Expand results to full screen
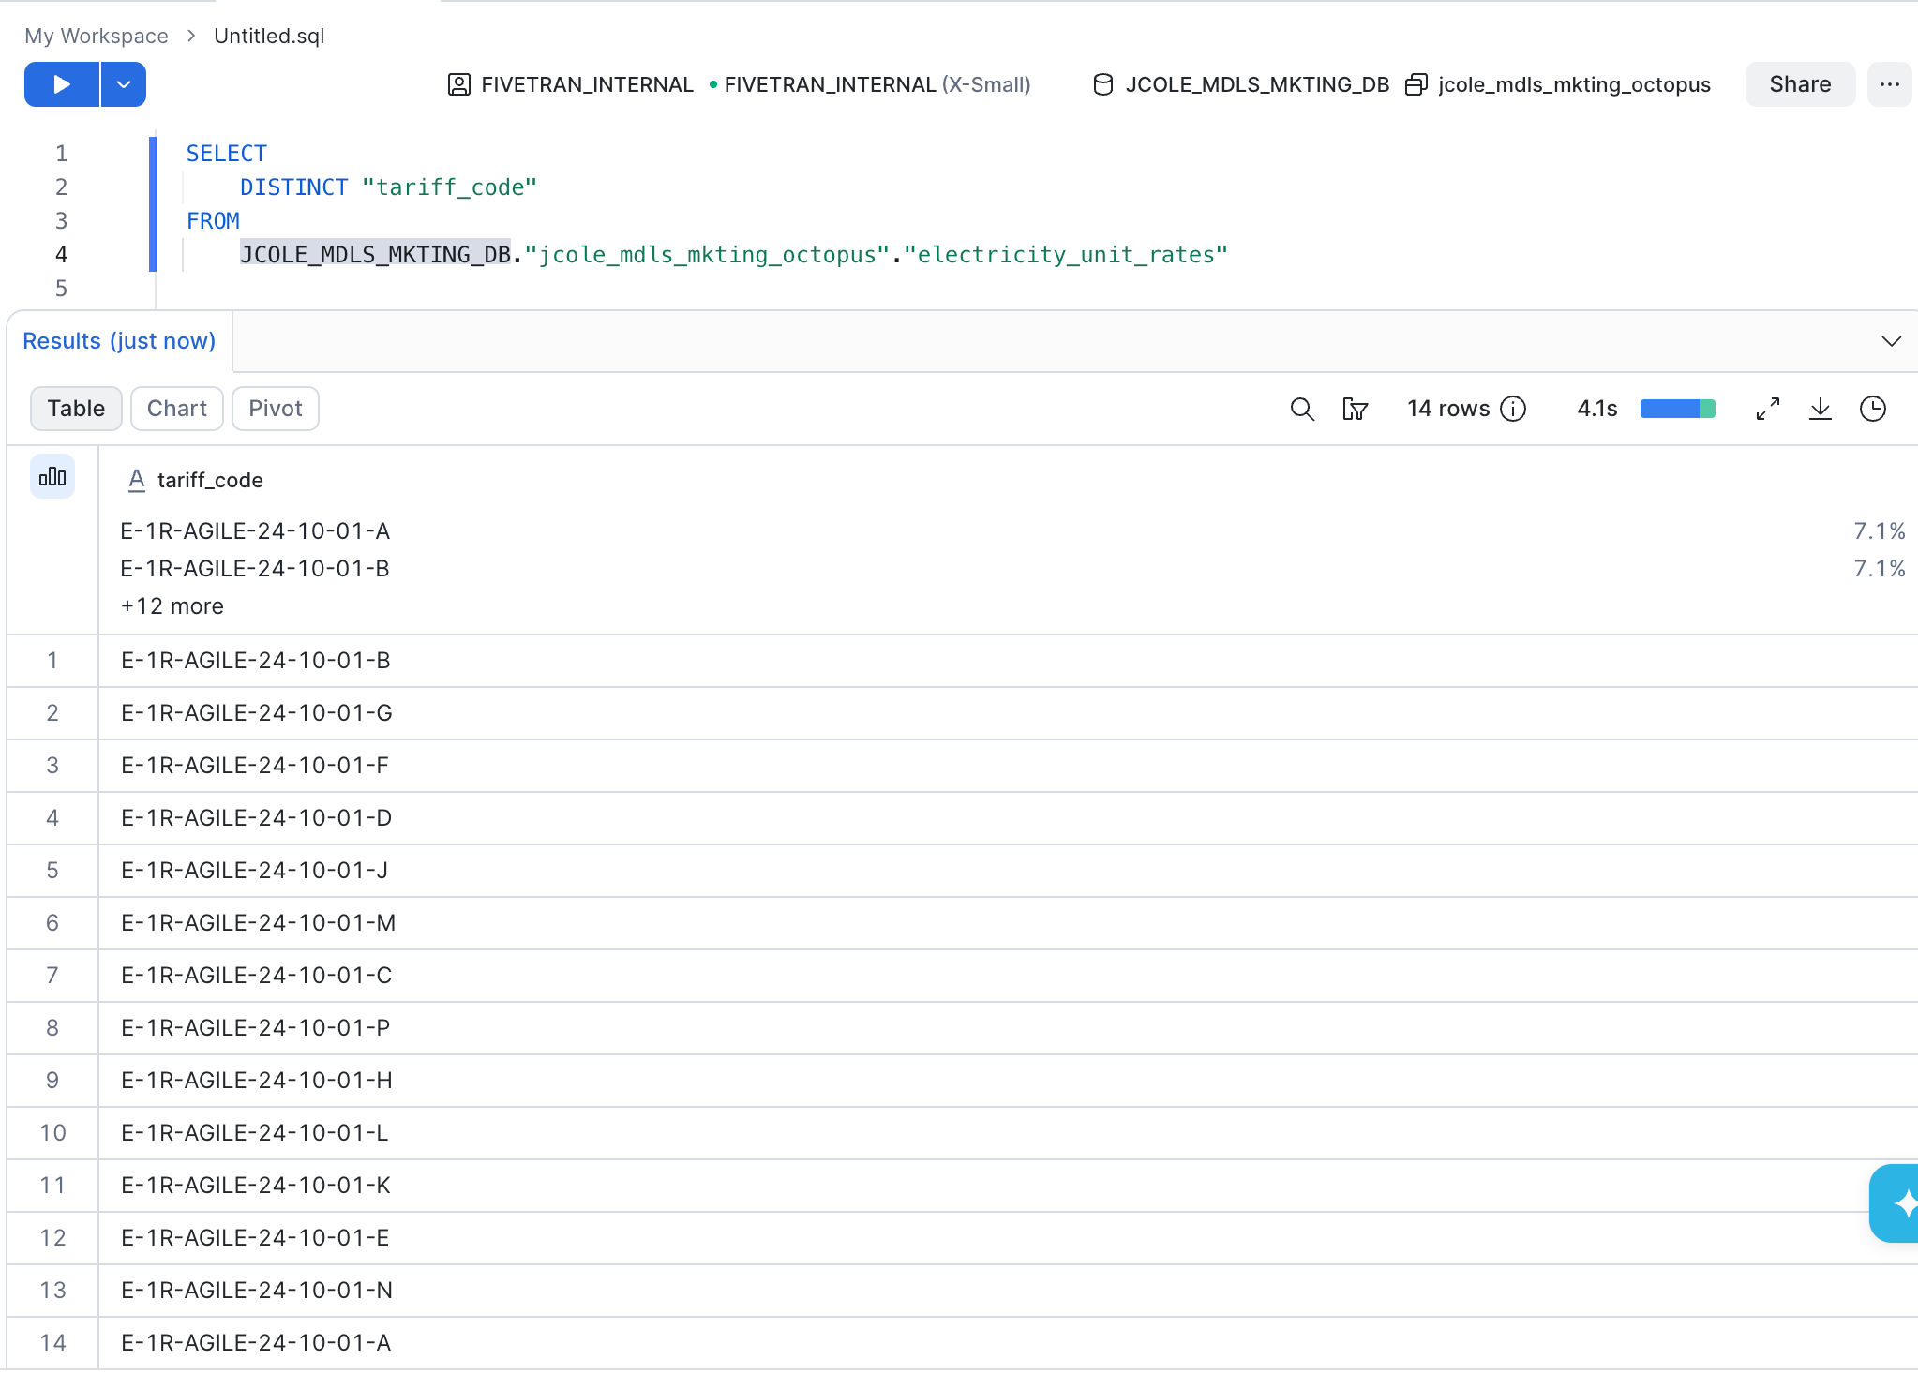The height and width of the screenshot is (1374, 1918). pos(1768,409)
